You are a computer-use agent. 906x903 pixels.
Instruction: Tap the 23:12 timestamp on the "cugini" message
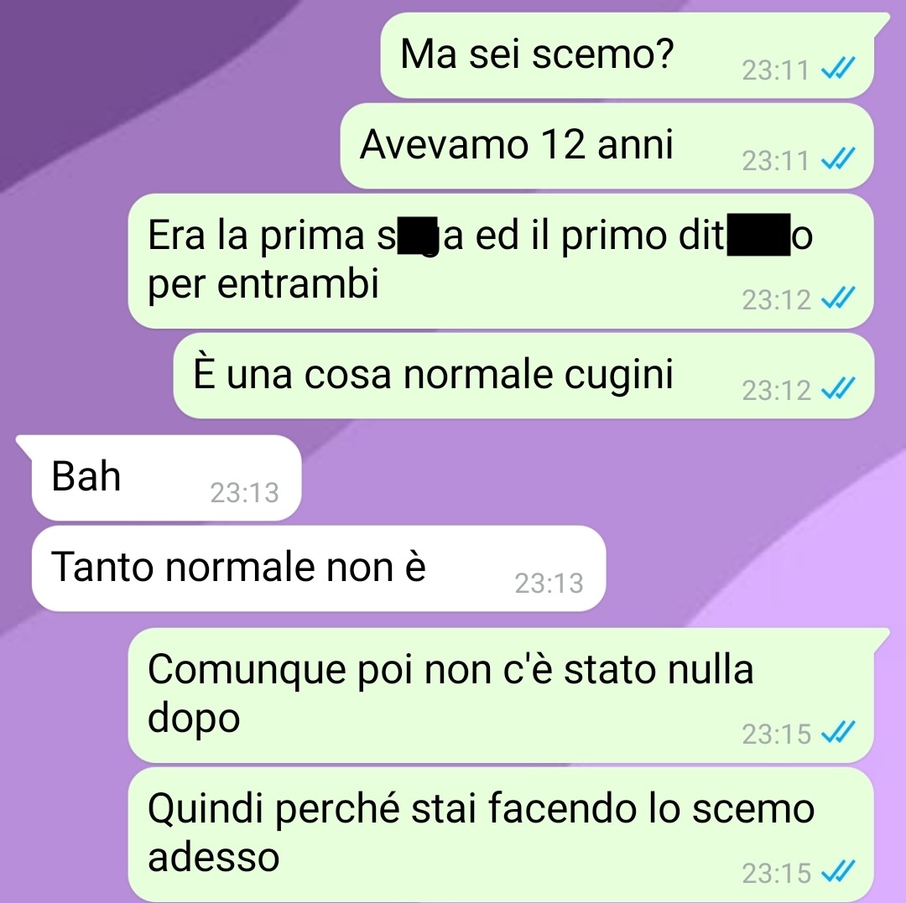(x=777, y=391)
